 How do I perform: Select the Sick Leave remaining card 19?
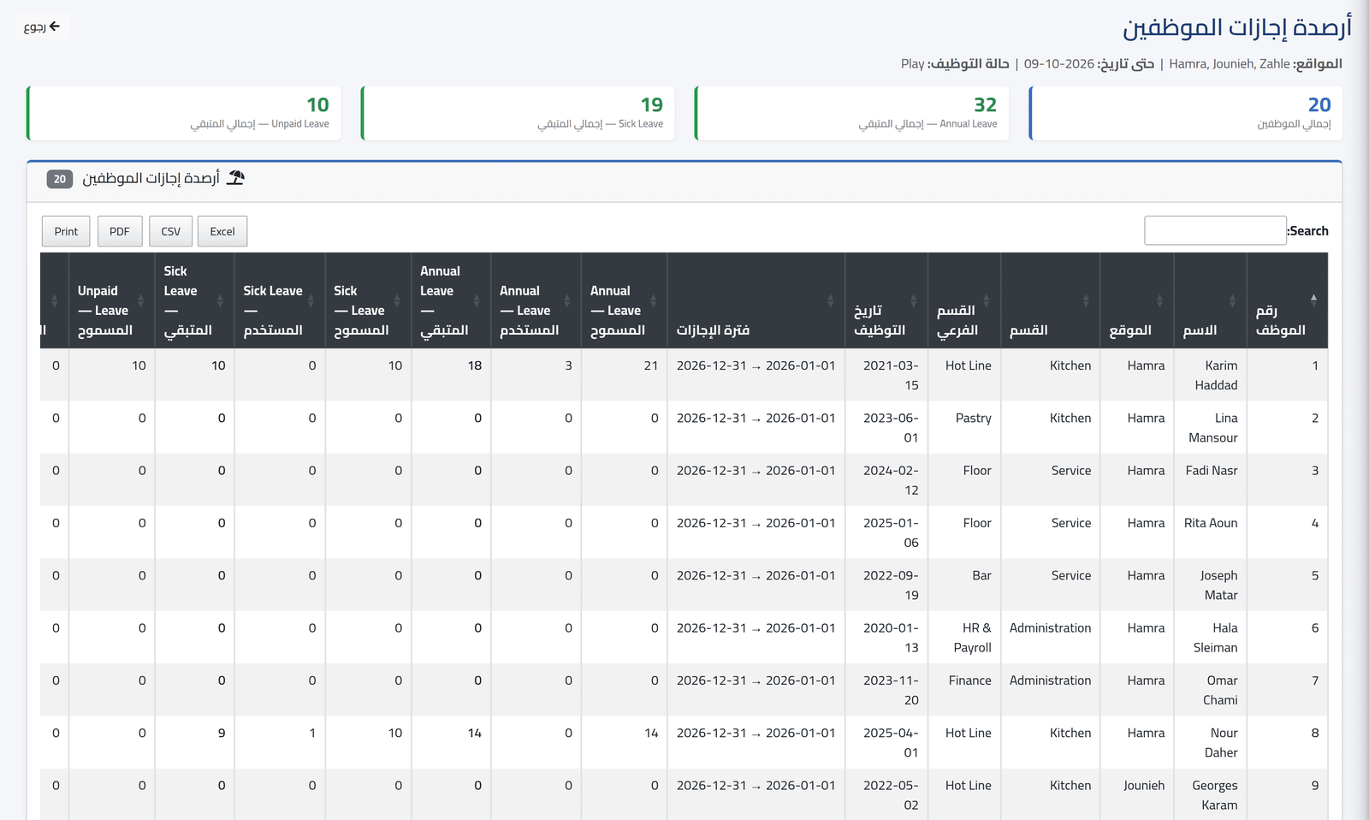518,113
